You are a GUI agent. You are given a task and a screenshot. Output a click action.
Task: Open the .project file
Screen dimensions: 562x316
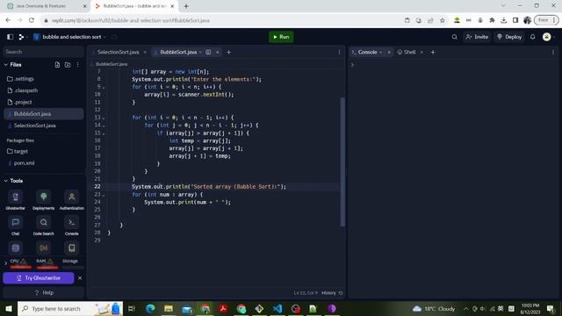43,102
